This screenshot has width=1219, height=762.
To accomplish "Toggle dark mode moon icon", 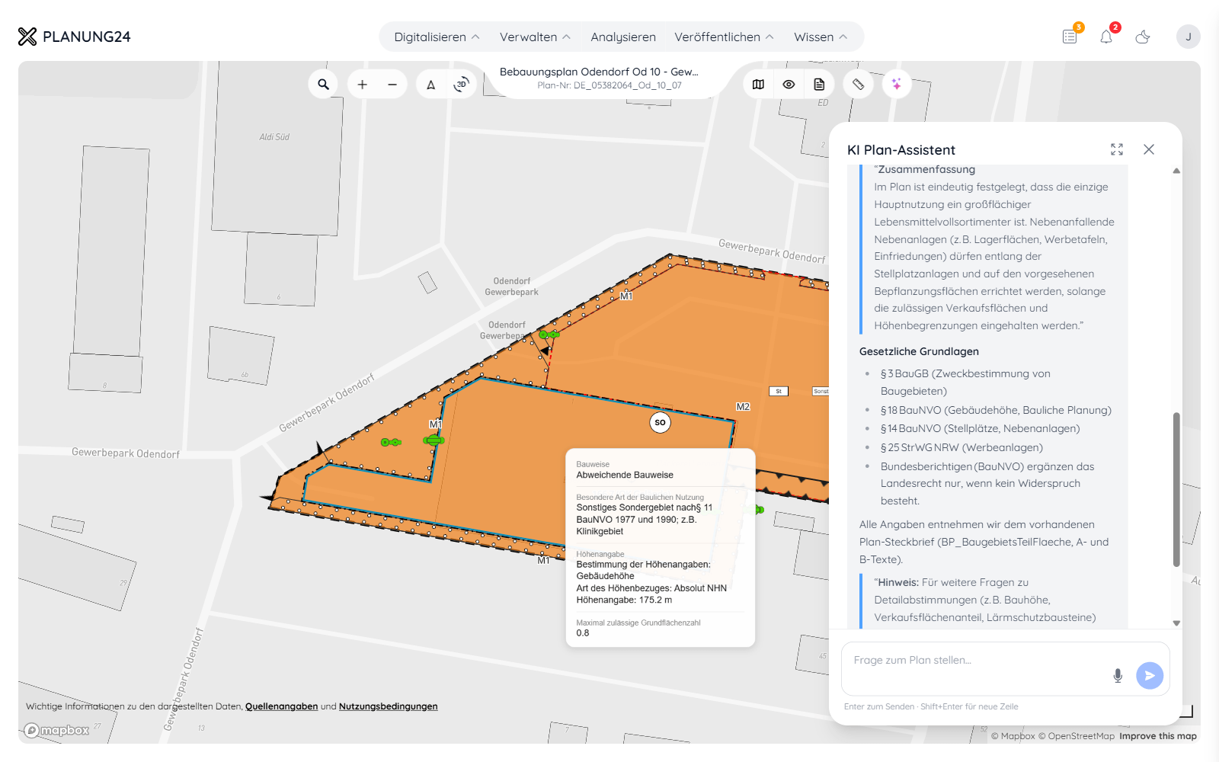I will [x=1143, y=37].
